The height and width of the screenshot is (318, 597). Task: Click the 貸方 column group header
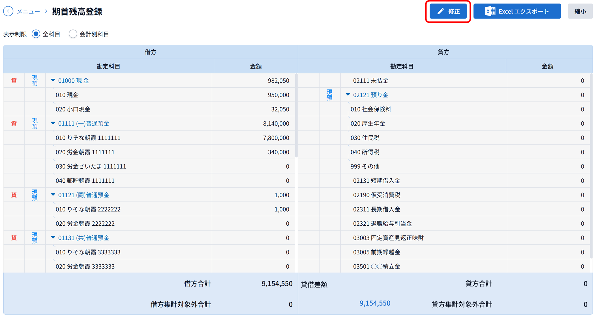pyautogui.click(x=445, y=52)
